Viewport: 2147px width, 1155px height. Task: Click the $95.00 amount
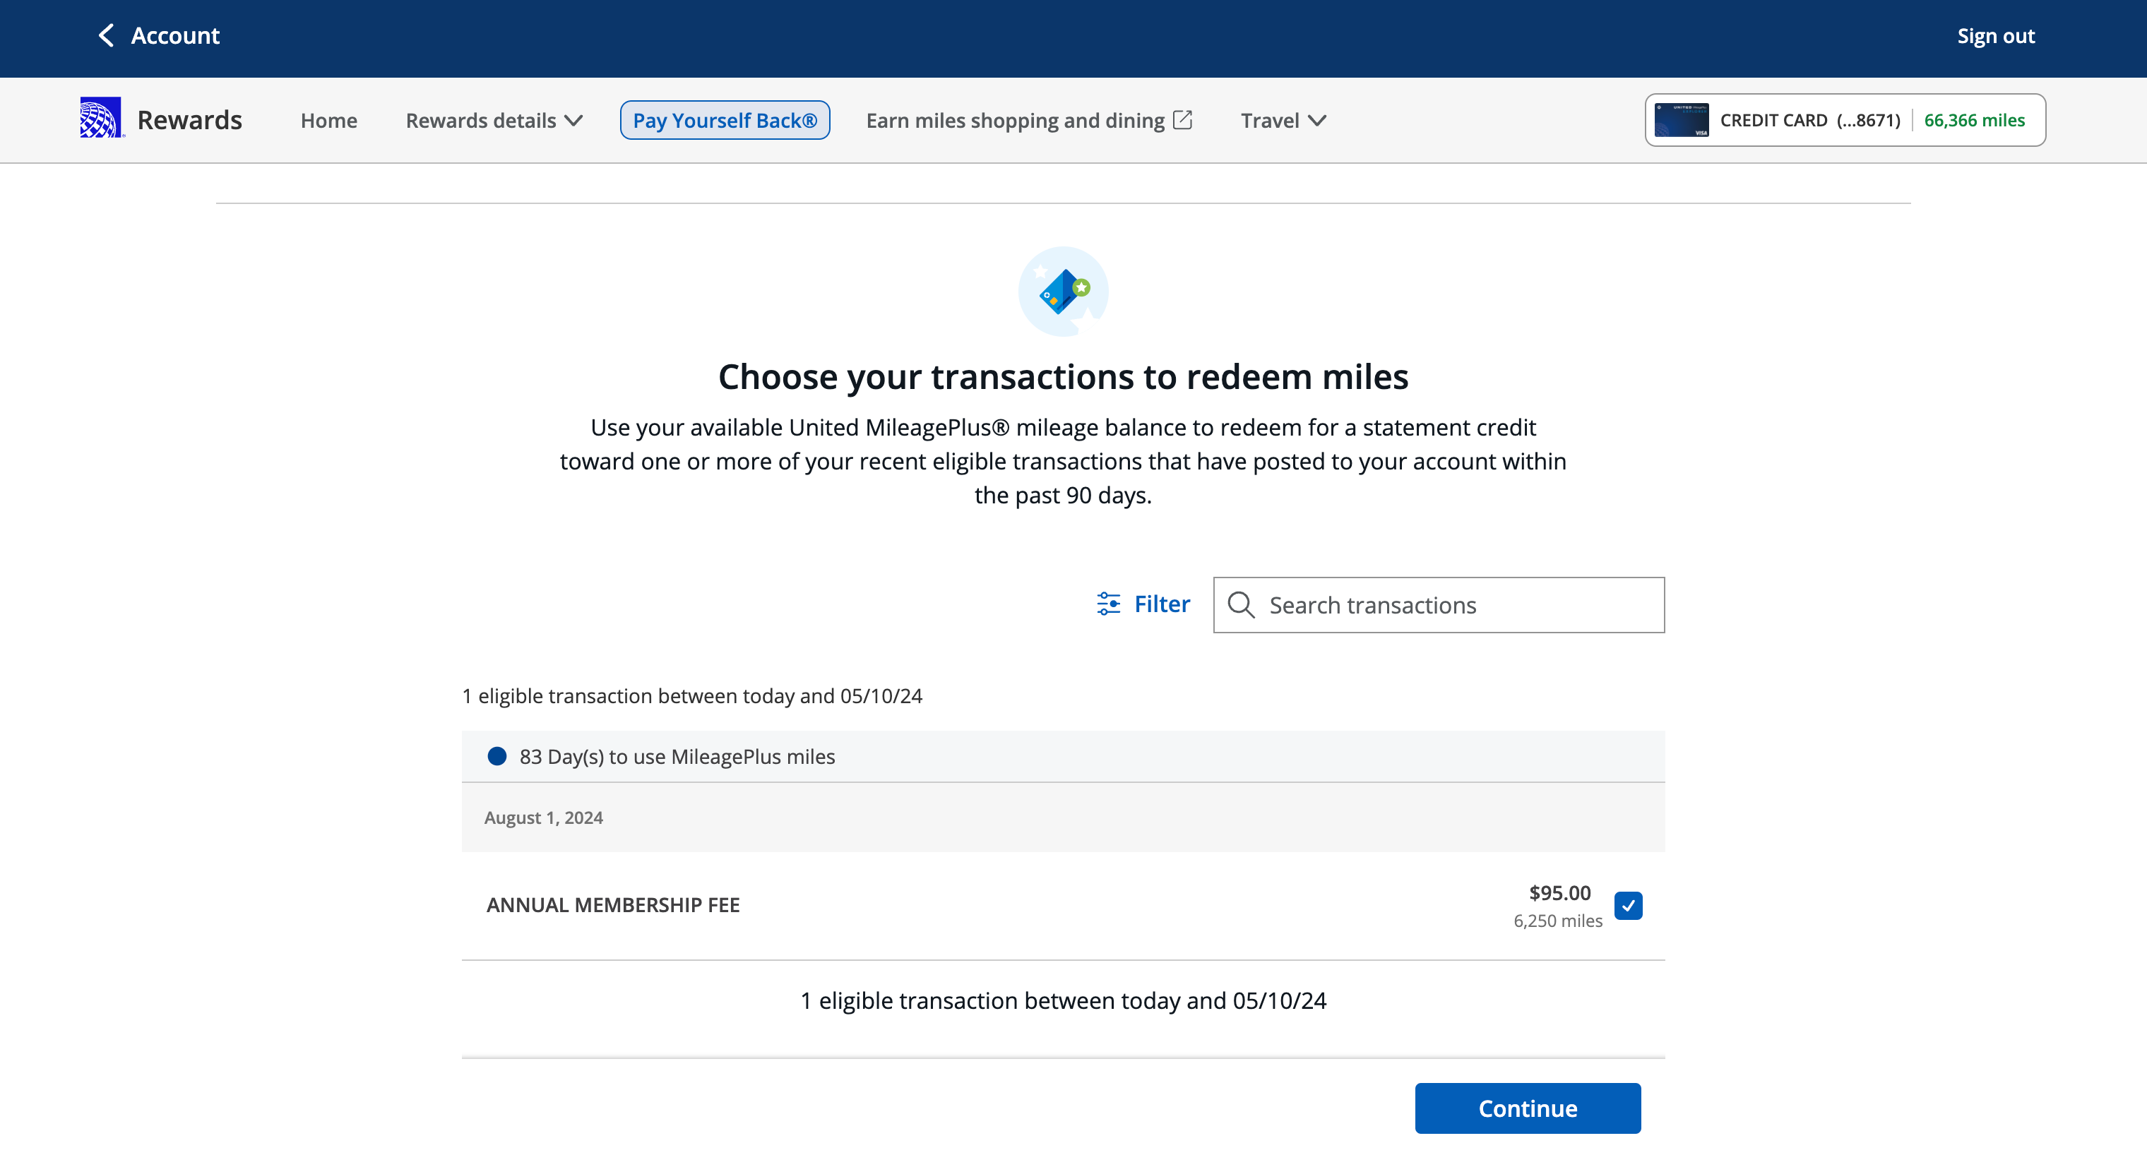click(x=1559, y=892)
